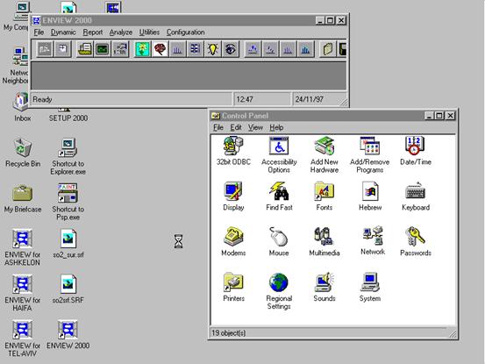The height and width of the screenshot is (364, 485).
Task: Select the Date/Time icon
Action: tap(416, 151)
